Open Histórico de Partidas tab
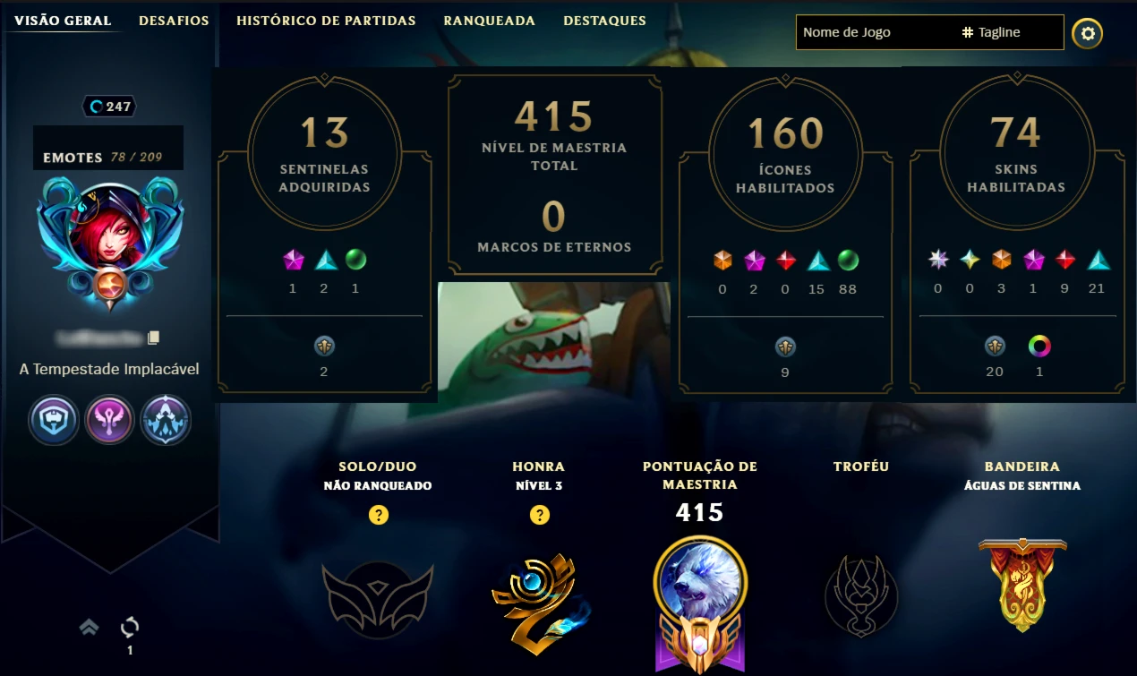The image size is (1137, 676). pyautogui.click(x=326, y=21)
